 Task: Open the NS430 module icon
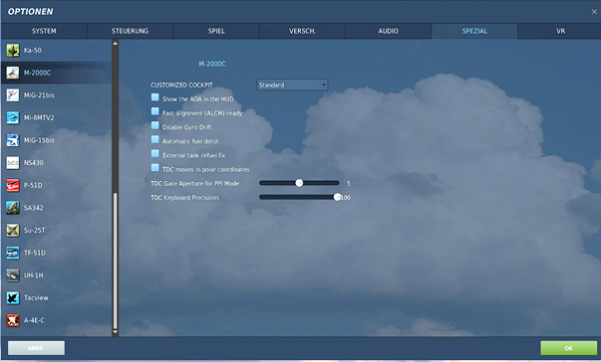[13, 163]
